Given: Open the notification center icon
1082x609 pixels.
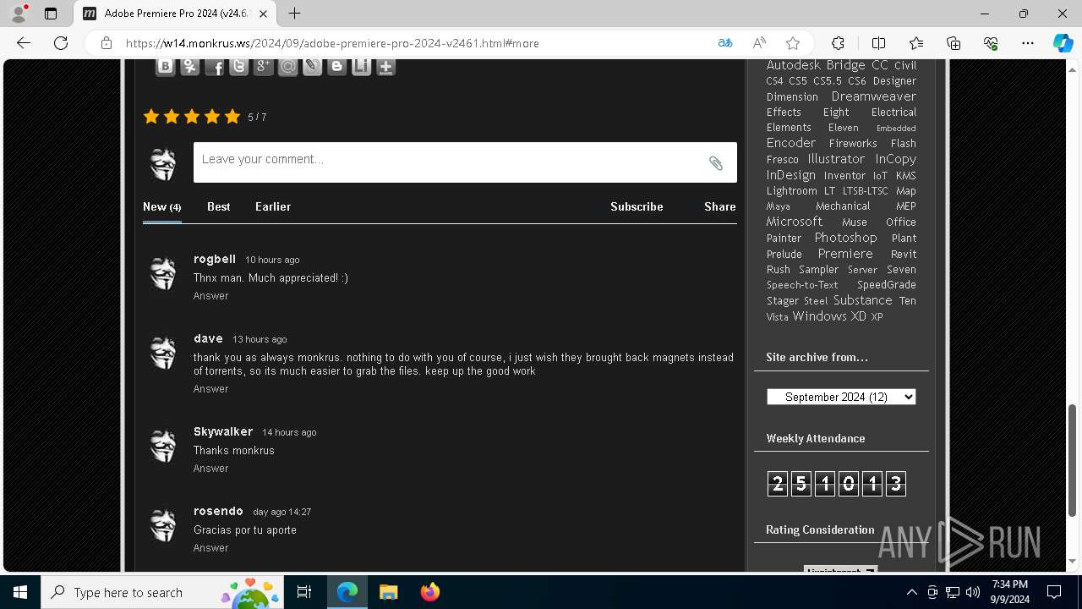Looking at the screenshot, I should [1054, 592].
